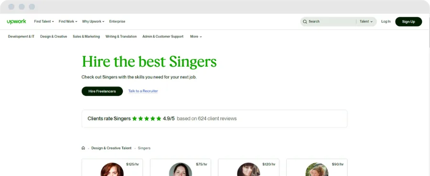This screenshot has height=176, width=430.
Task: Expand the More categories dropdown
Action: pos(196,36)
